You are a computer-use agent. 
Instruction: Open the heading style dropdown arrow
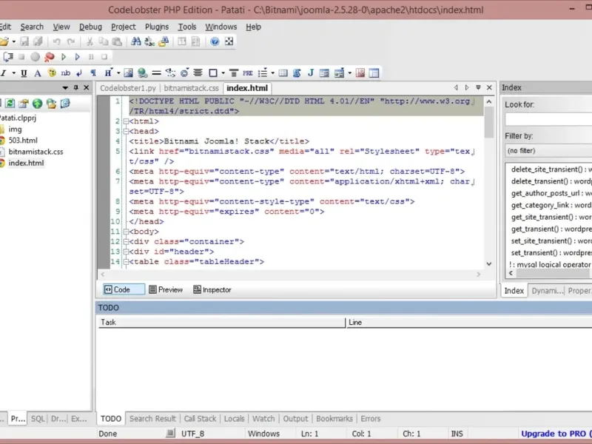click(x=118, y=73)
